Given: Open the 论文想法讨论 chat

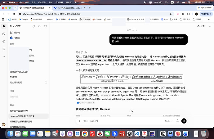Looking at the screenshot, I should point(16,83).
